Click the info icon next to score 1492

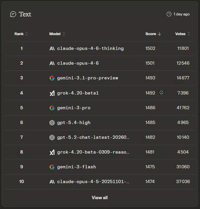click(161, 93)
